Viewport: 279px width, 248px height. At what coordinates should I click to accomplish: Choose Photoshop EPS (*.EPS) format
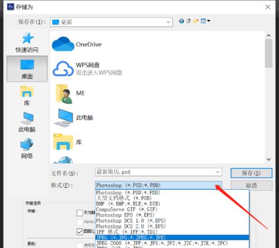172,215
